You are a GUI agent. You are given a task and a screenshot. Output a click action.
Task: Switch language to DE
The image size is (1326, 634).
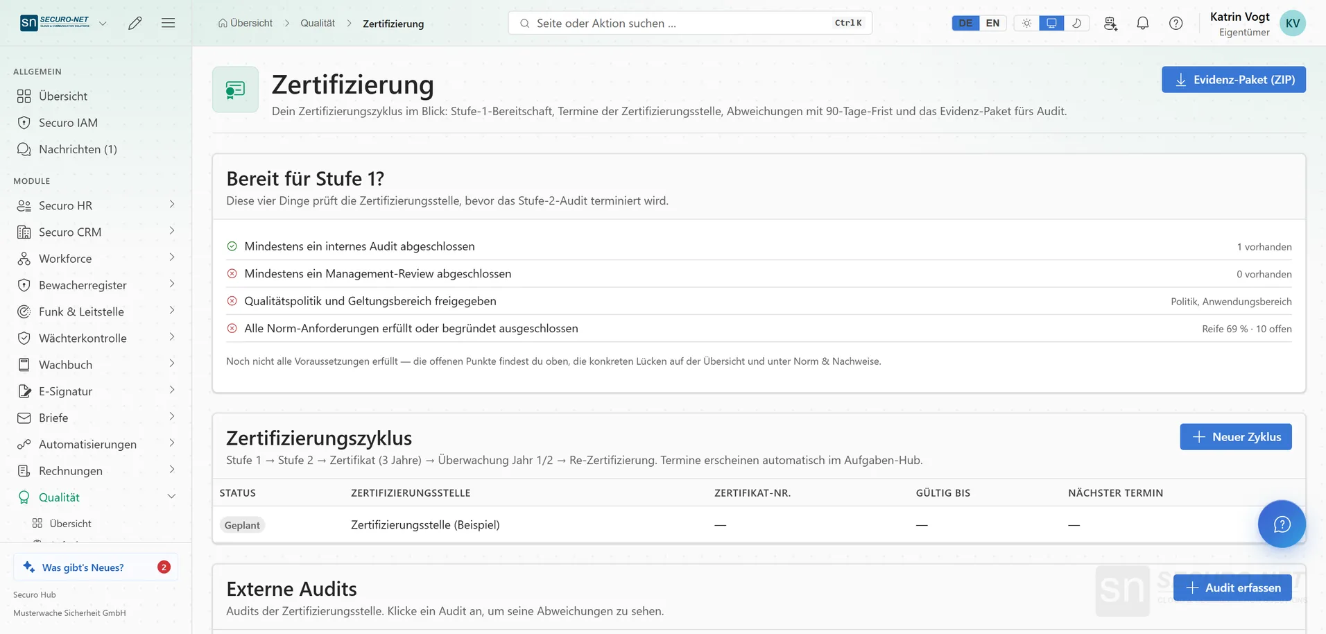click(x=965, y=23)
